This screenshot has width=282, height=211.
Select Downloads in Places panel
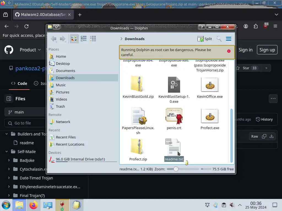tap(83, 78)
